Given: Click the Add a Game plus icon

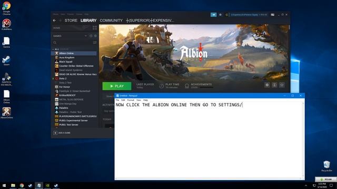Looking at the screenshot, I should (55, 133).
